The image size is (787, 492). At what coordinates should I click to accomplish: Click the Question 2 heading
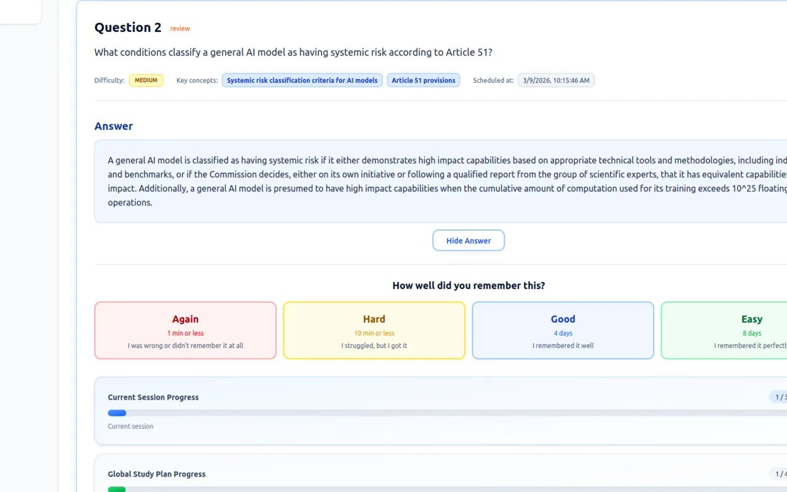[x=128, y=28]
